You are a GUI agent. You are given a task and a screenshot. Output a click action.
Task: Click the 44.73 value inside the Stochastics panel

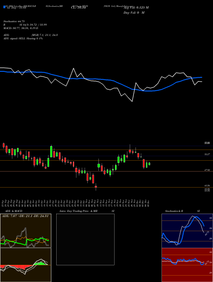coord(206,234)
